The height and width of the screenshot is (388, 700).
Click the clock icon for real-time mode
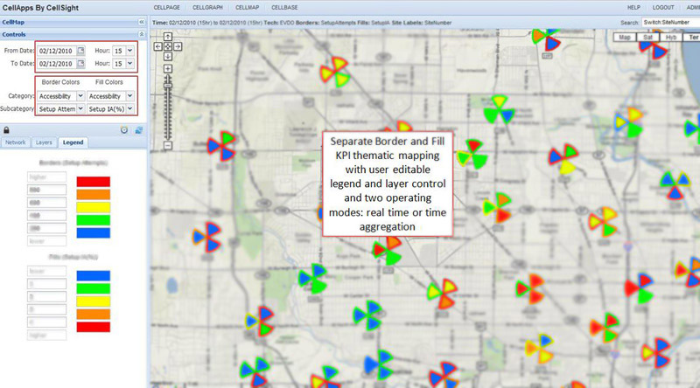[124, 129]
